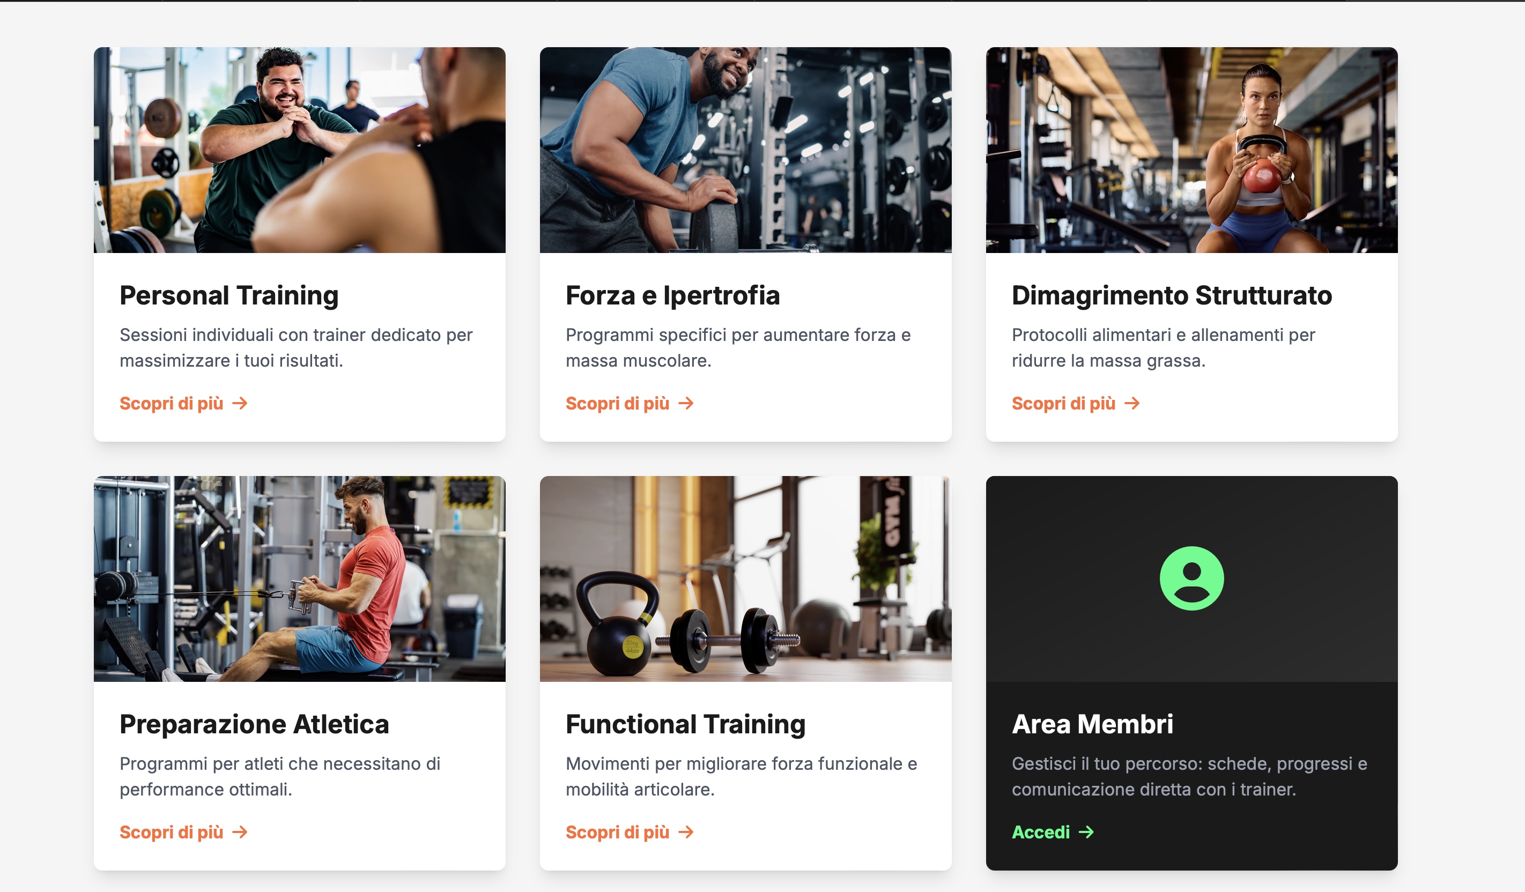Open Scopri di più for Functional Training

pyautogui.click(x=630, y=831)
